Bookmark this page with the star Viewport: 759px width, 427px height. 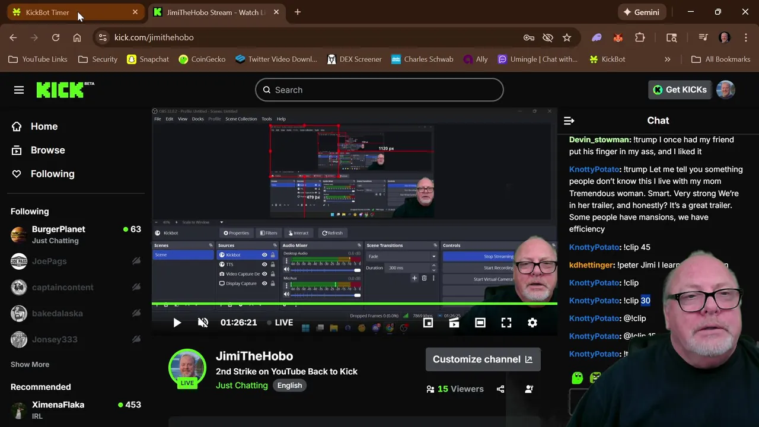point(567,37)
